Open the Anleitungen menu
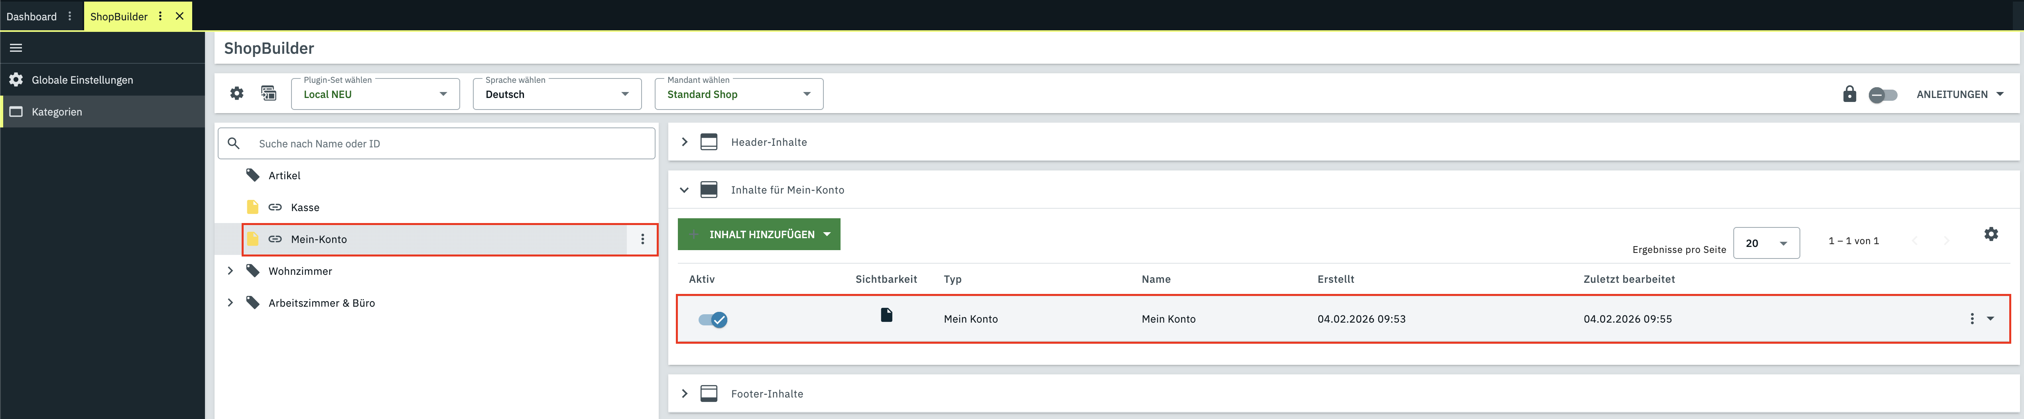This screenshot has width=2024, height=419. 1959,94
